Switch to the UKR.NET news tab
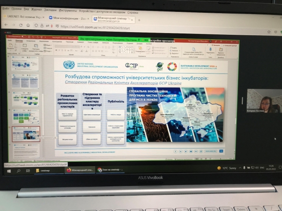The image size is (282, 211). pos(24,17)
